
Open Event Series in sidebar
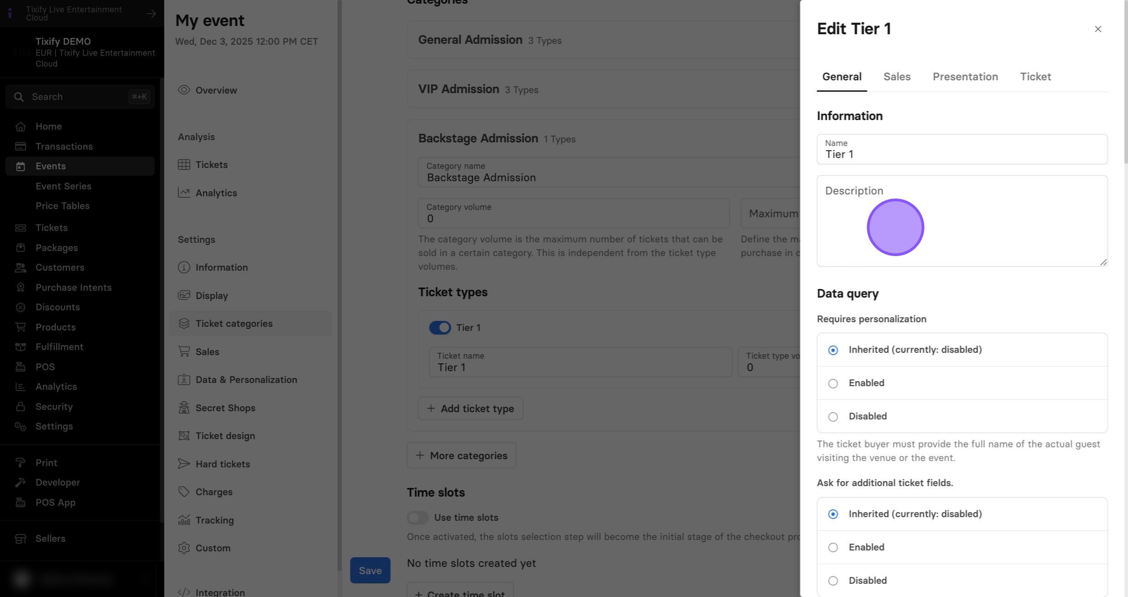point(63,186)
